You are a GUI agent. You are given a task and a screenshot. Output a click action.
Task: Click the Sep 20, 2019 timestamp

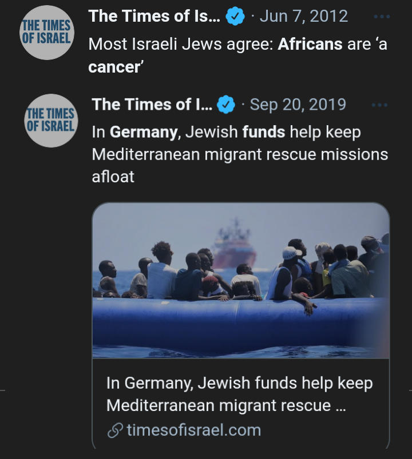point(298,105)
